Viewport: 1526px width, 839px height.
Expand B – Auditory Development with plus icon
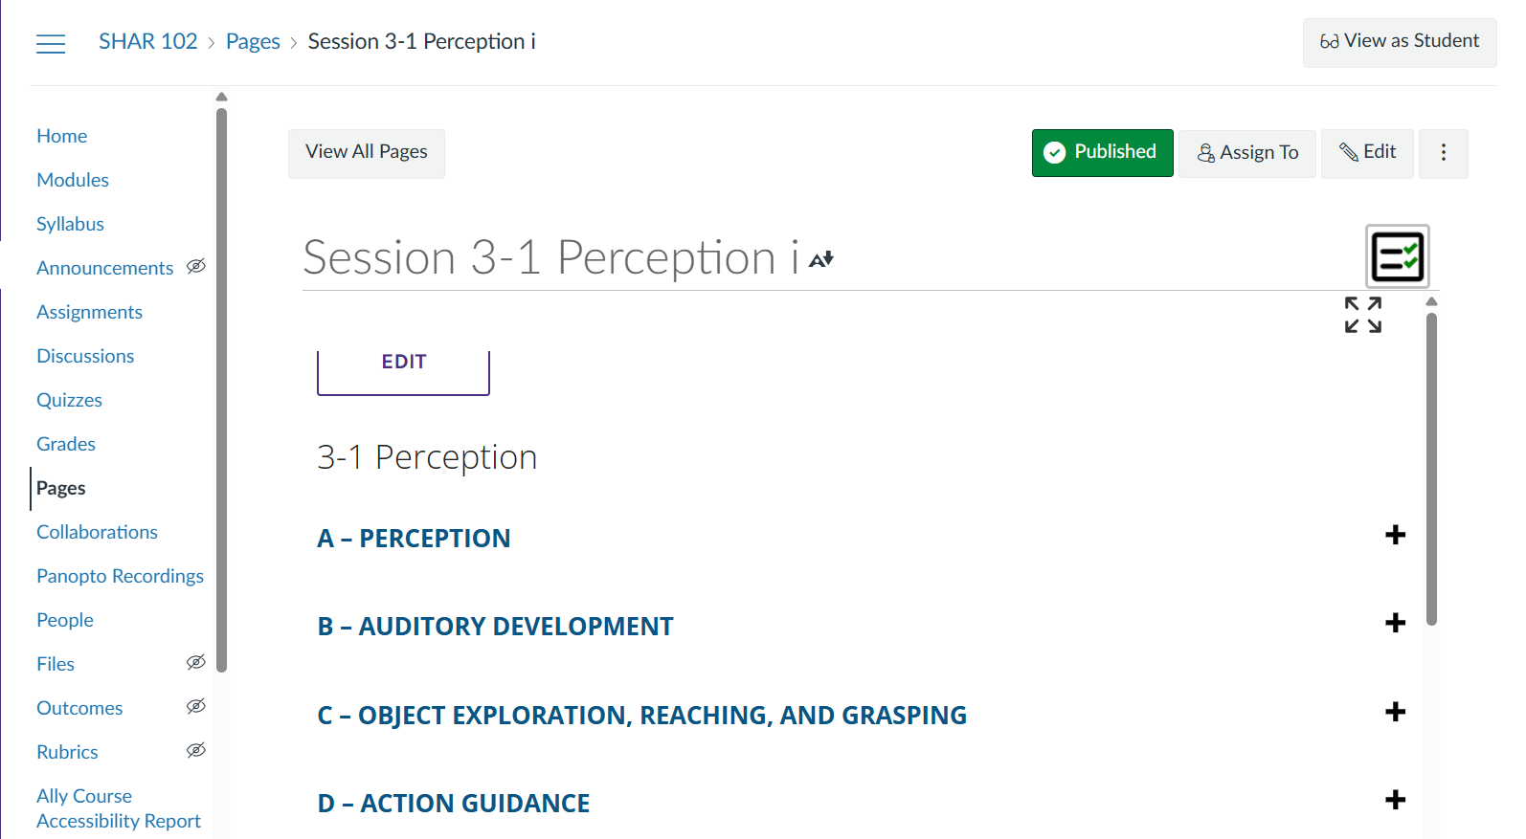(1395, 624)
